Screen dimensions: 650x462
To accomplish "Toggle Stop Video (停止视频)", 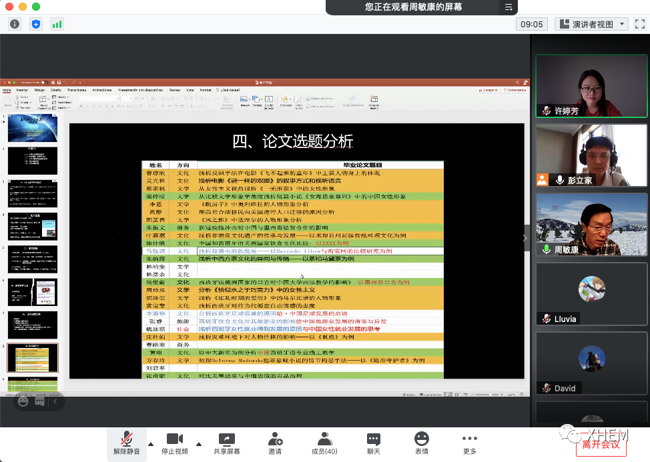I will (174, 443).
